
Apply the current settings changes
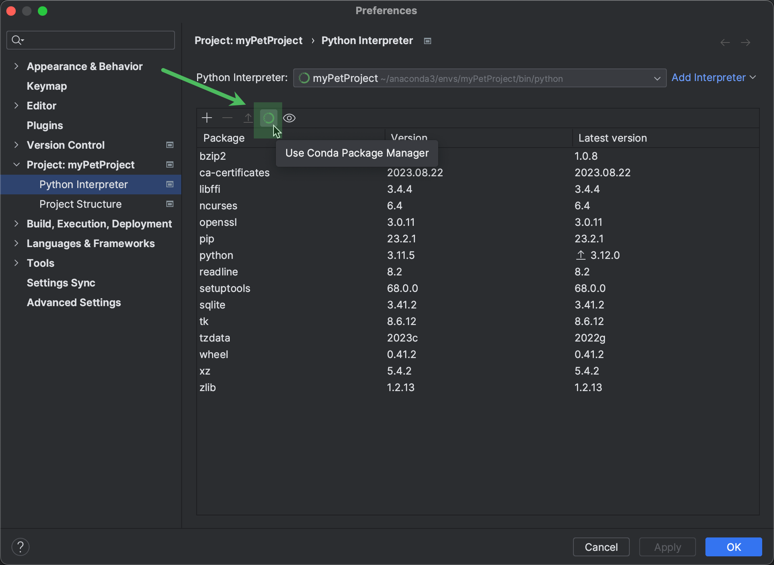[667, 547]
